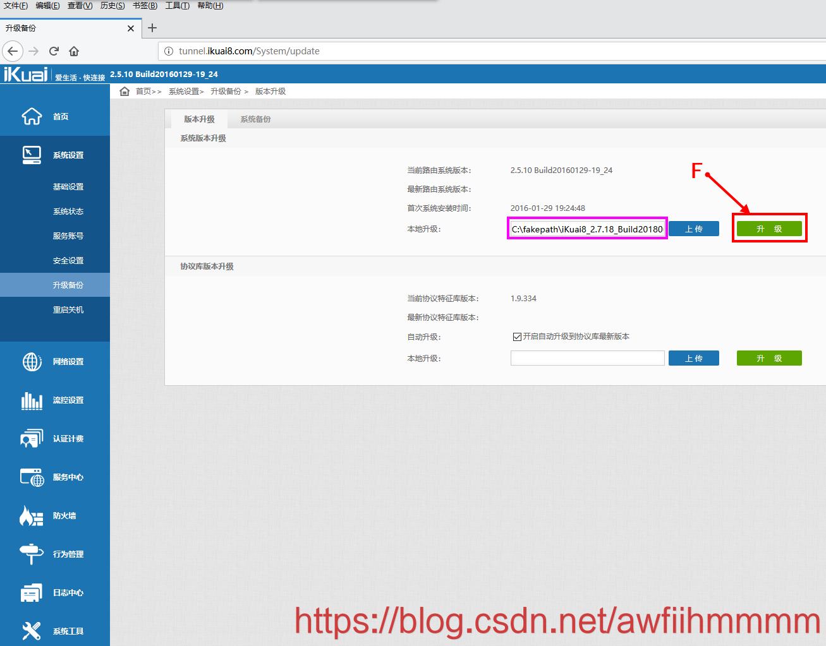The image size is (826, 646).
Task: Switch to the 系统备份 tab
Action: pos(255,119)
